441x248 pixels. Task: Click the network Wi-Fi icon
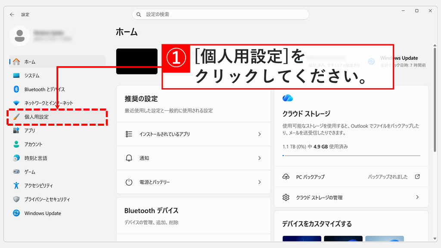click(x=17, y=103)
